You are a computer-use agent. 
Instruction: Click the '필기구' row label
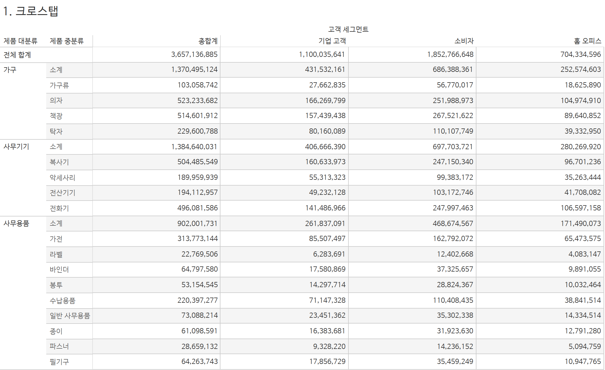pos(59,362)
